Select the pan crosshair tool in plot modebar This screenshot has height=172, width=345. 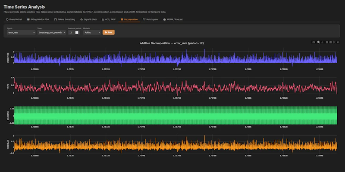click(322, 42)
